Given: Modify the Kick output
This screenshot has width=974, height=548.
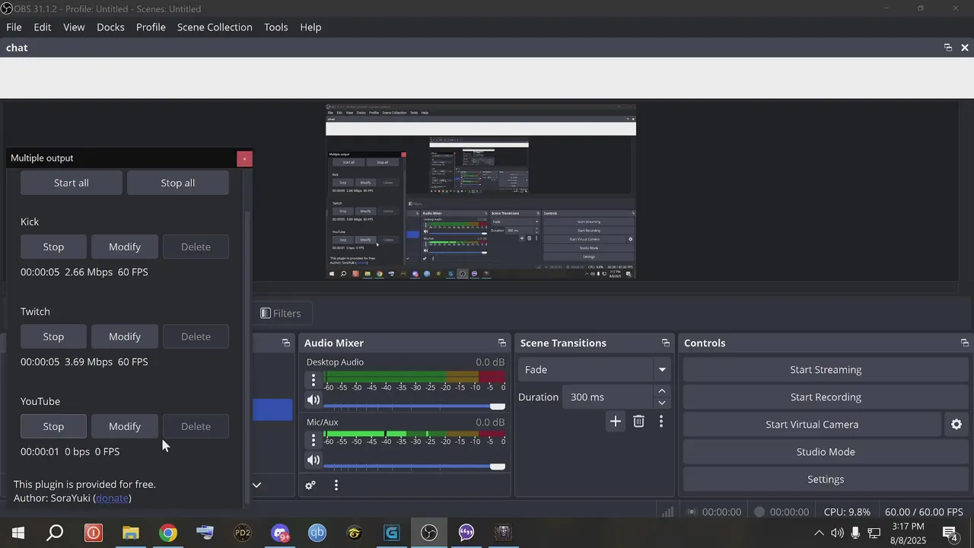Looking at the screenshot, I should 125,247.
